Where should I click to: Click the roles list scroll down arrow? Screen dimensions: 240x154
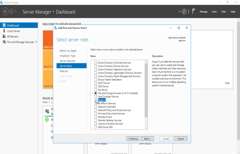point(146,128)
